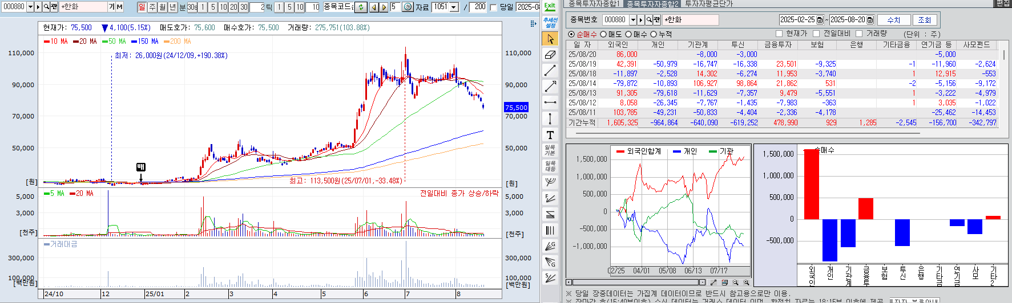Viewport: 1012px width, 303px height.
Task: Select the text T tool
Action: [550, 134]
